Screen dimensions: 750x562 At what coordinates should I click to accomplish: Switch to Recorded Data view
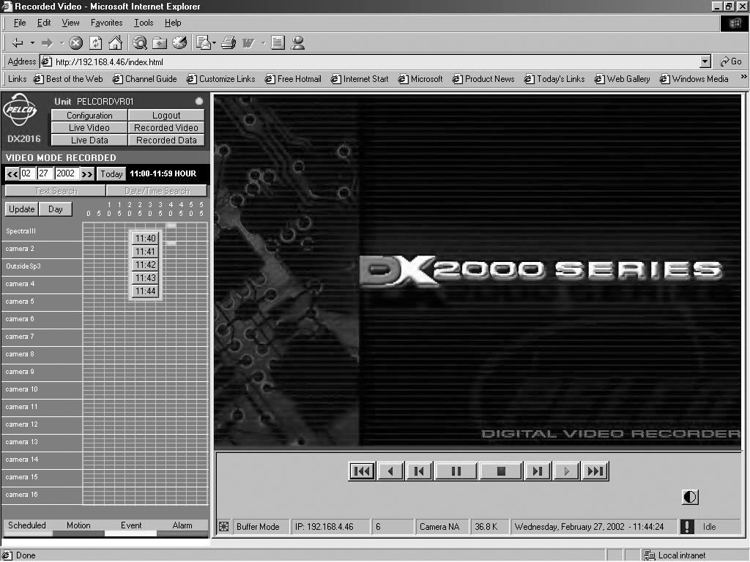[166, 140]
